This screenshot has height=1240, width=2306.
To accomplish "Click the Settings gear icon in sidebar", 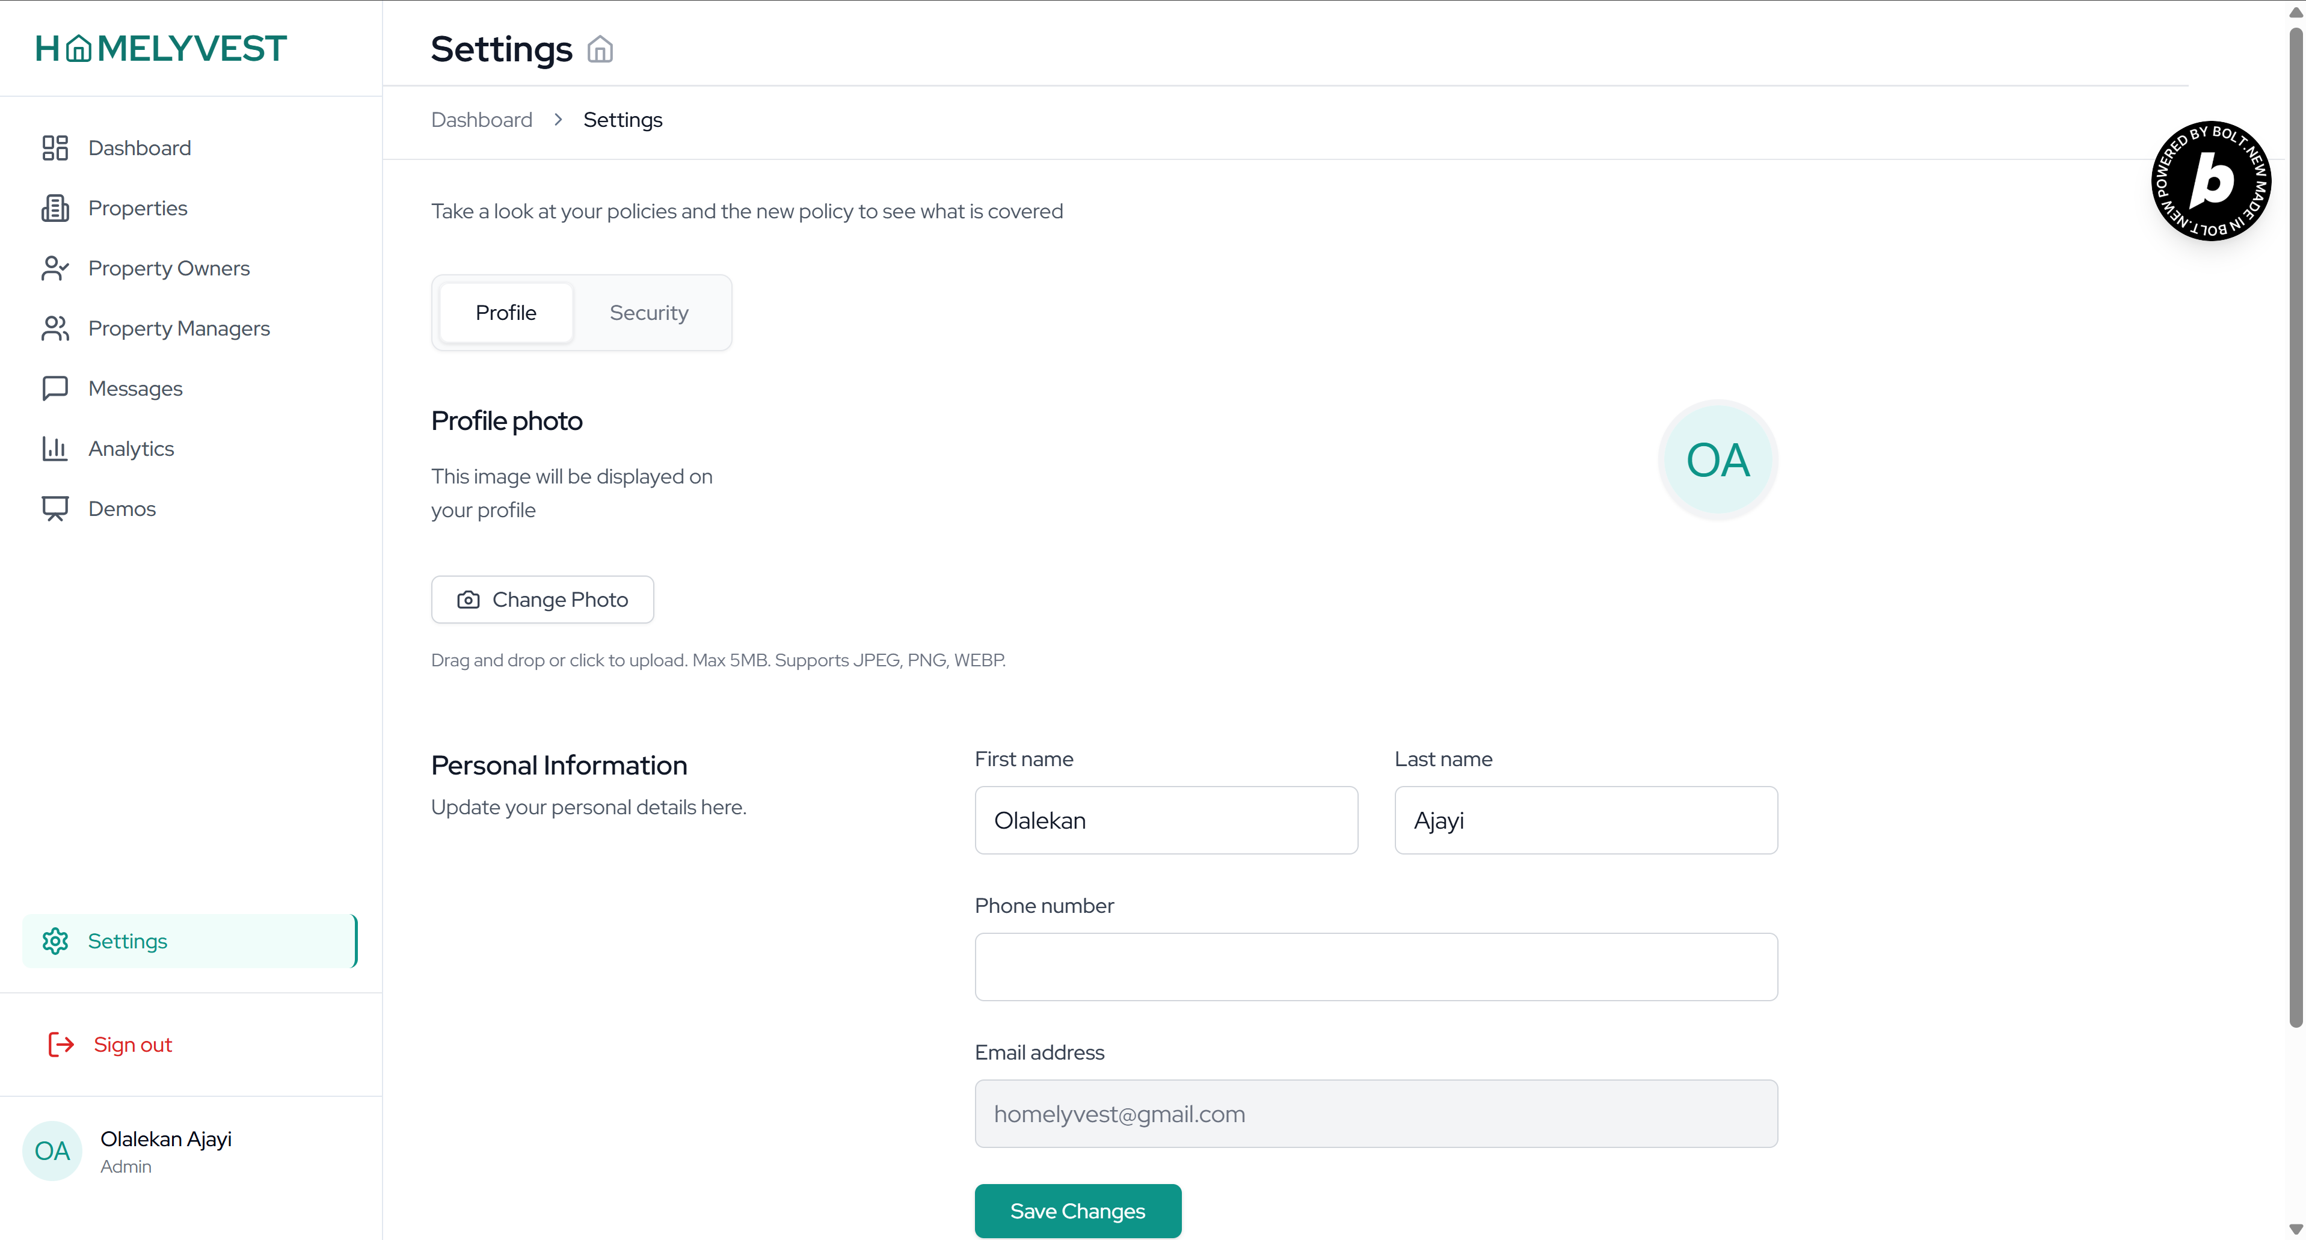I will 55,941.
